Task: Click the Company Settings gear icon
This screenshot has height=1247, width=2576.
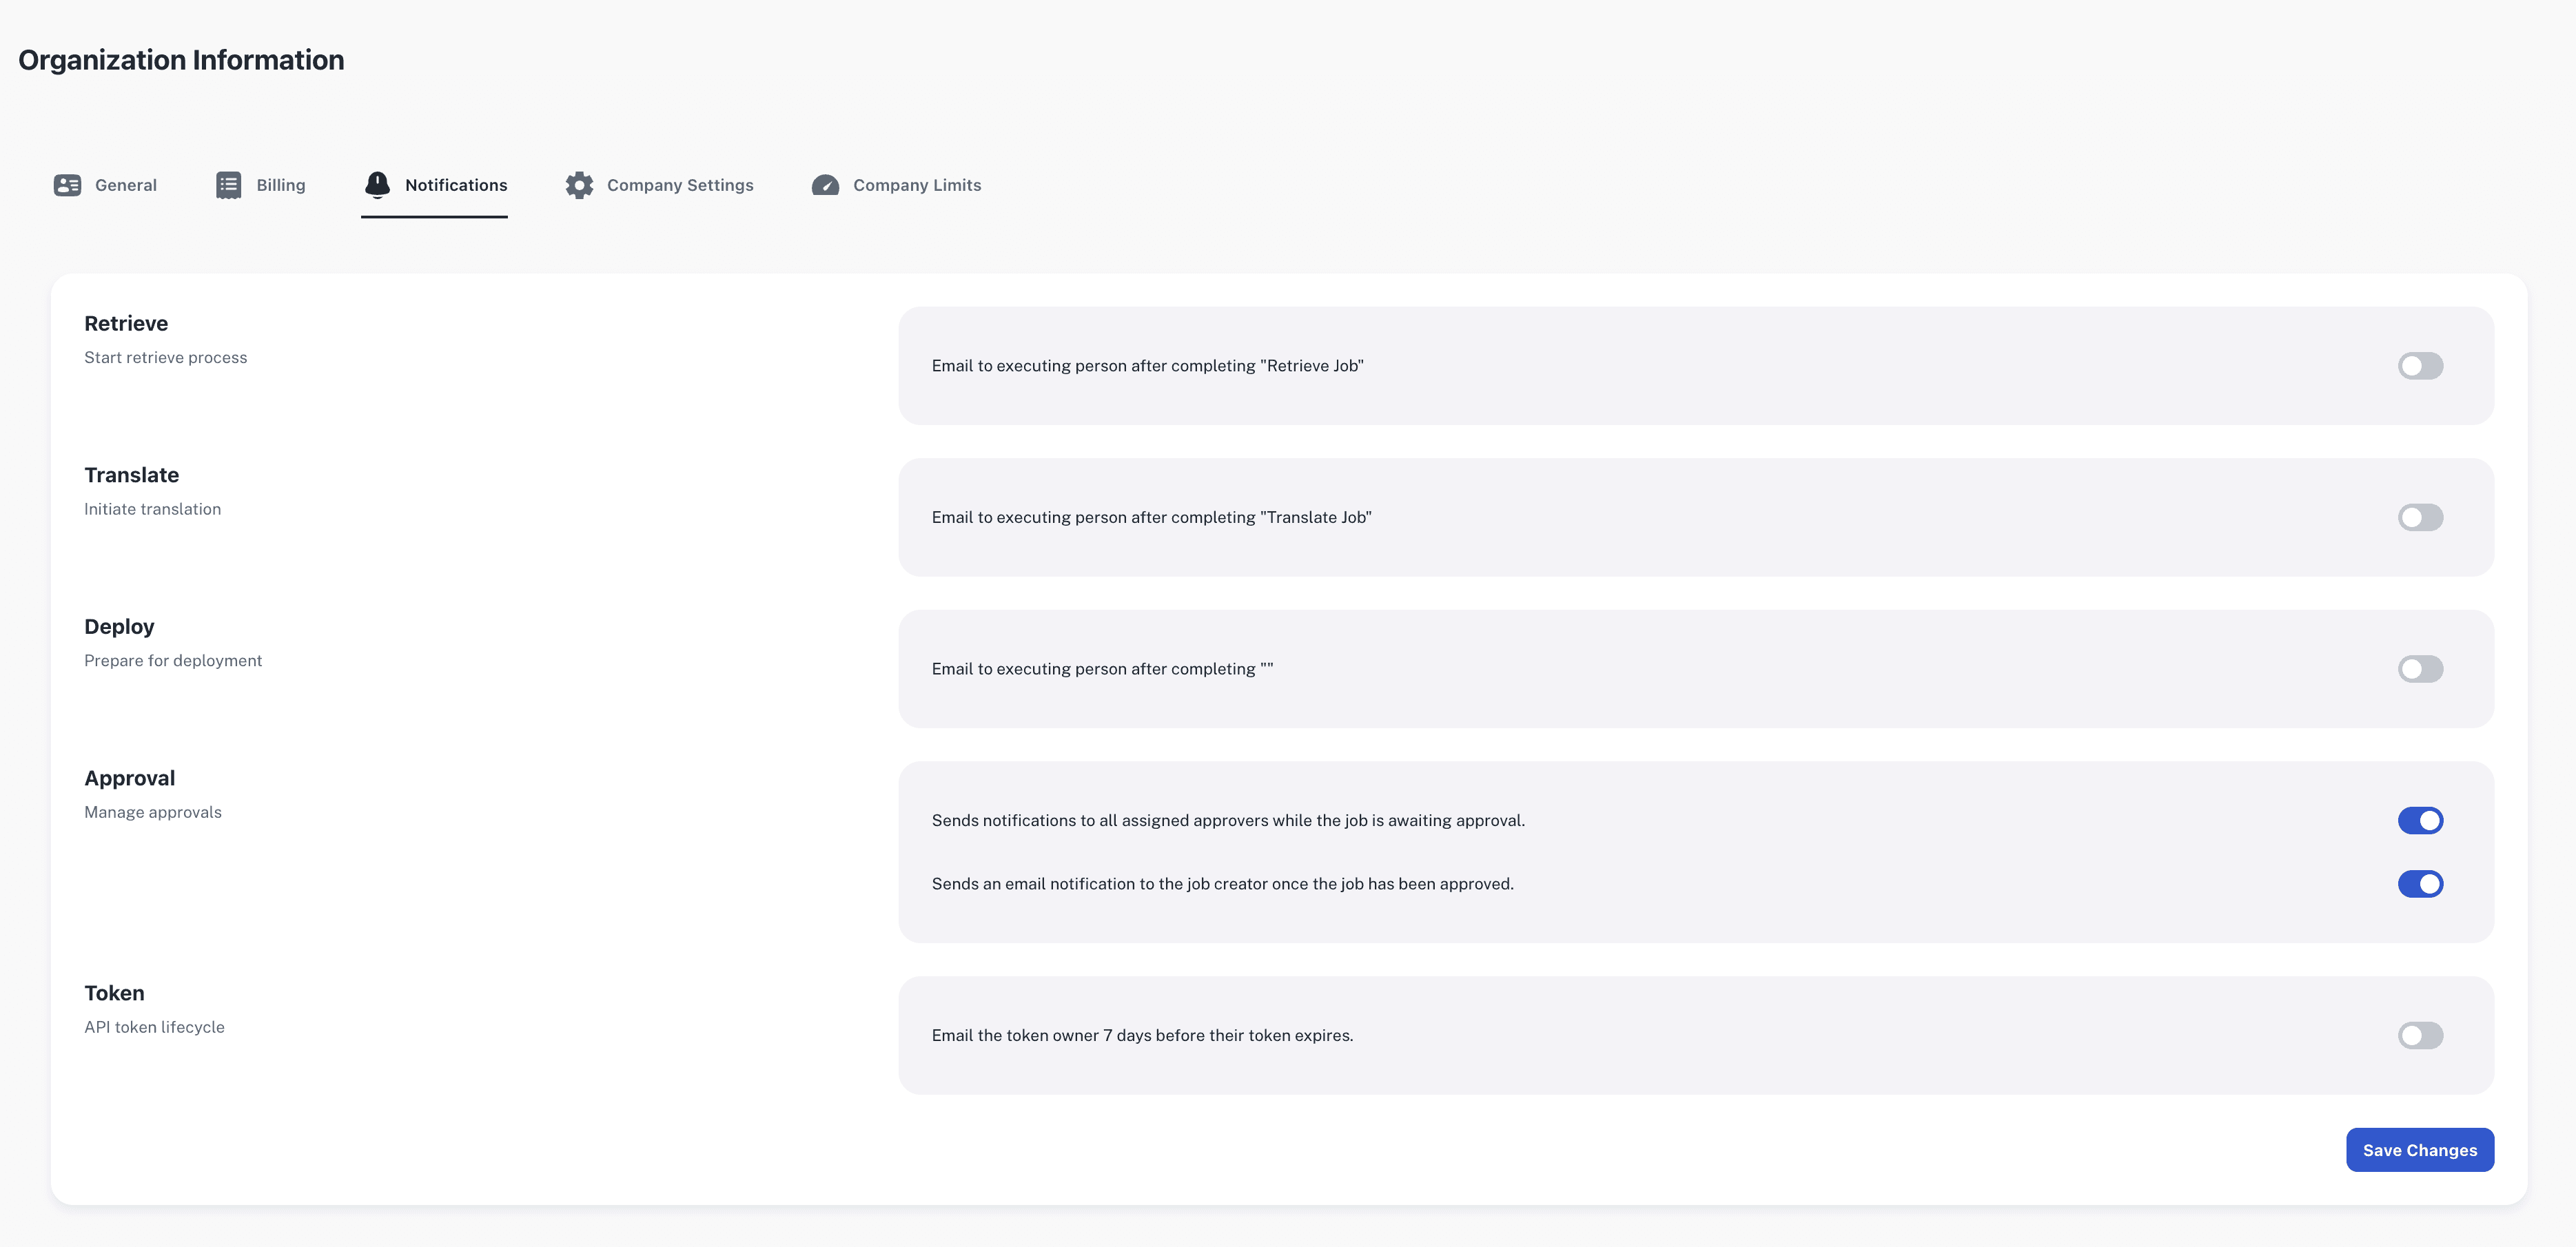Action: (x=579, y=185)
